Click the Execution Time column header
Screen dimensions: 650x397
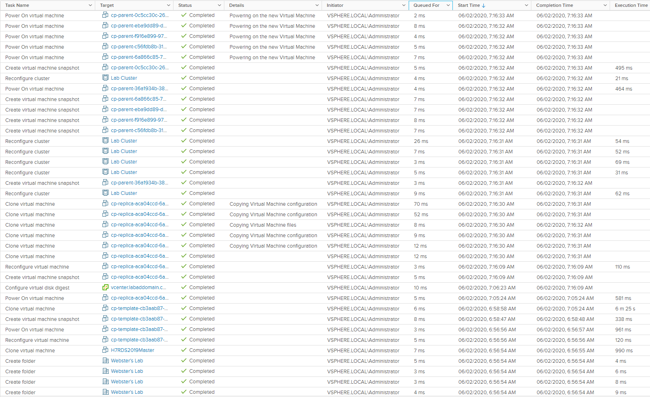point(631,5)
